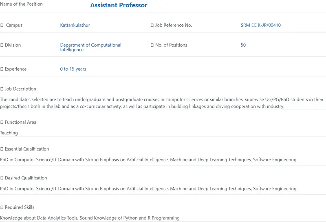
Task: Click the PhD text under Desired Qualification
Action: 148,189
